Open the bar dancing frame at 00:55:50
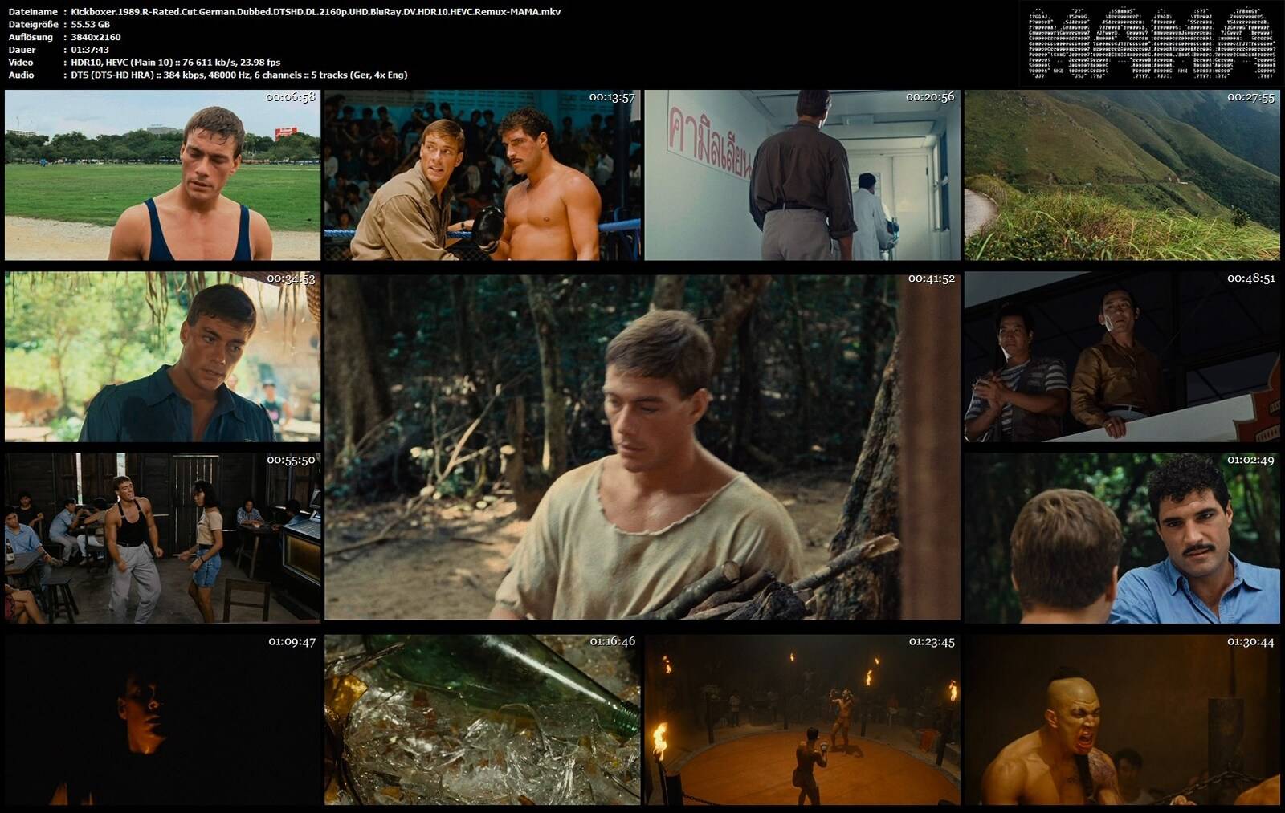Screen dimensions: 1285x813 pyautogui.click(x=162, y=538)
